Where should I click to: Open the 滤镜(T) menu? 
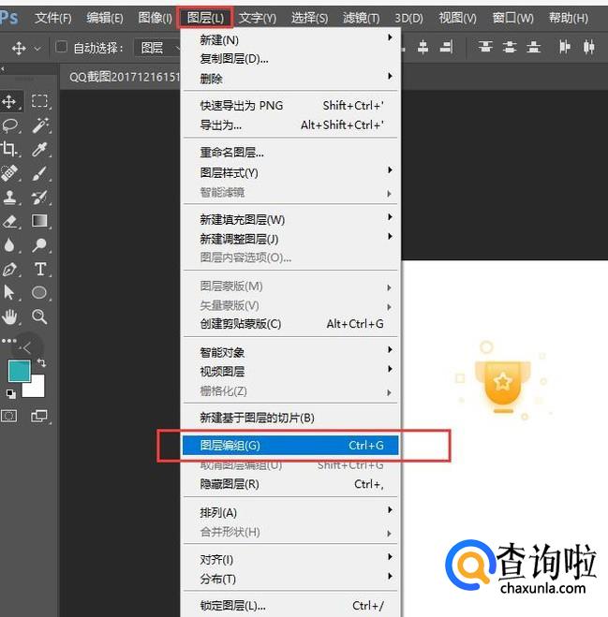coord(361,18)
